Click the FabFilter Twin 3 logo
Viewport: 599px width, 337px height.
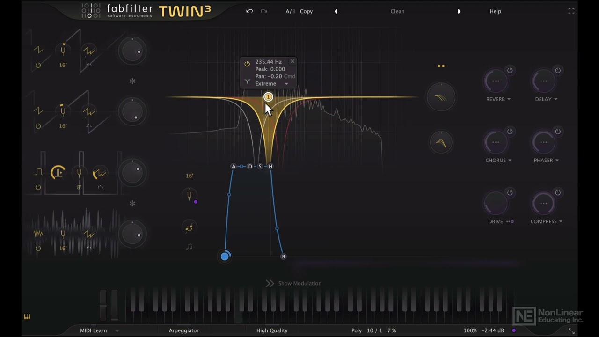pos(146,10)
